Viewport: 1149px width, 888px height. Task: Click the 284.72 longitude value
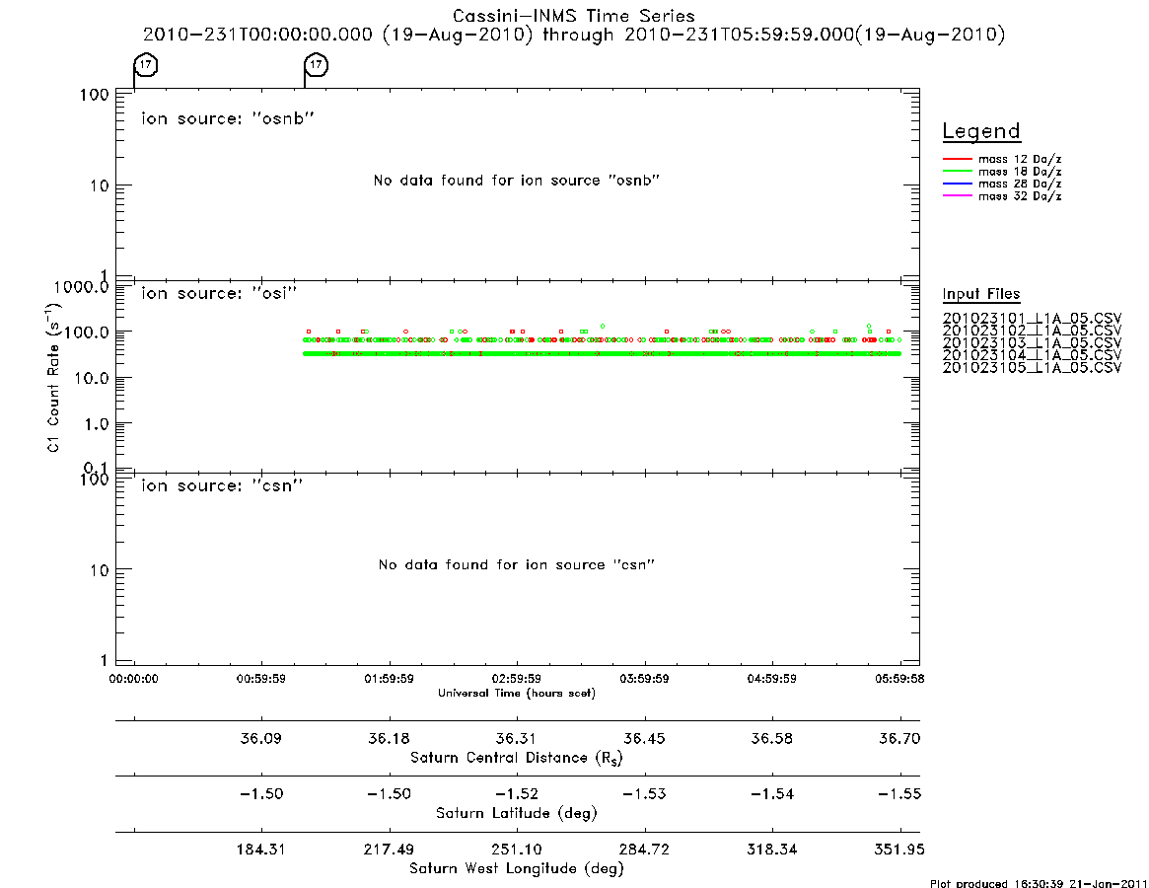point(644,850)
